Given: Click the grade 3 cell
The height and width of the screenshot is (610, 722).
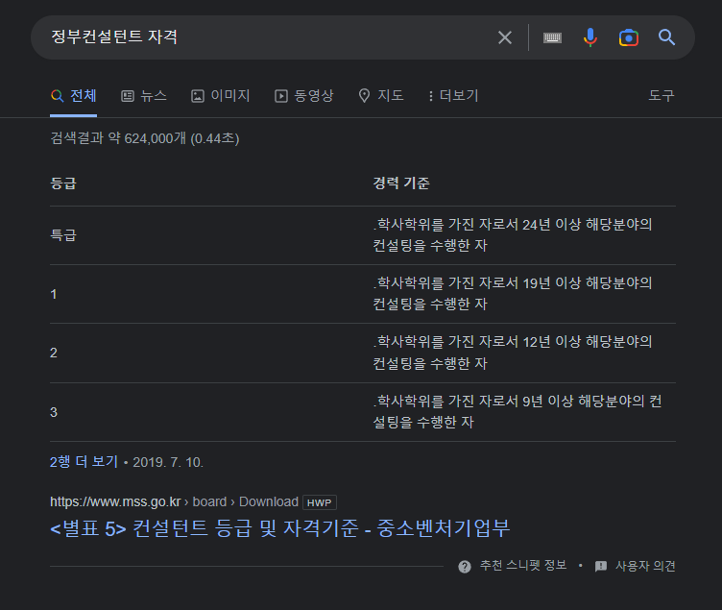Looking at the screenshot, I should click(x=54, y=412).
